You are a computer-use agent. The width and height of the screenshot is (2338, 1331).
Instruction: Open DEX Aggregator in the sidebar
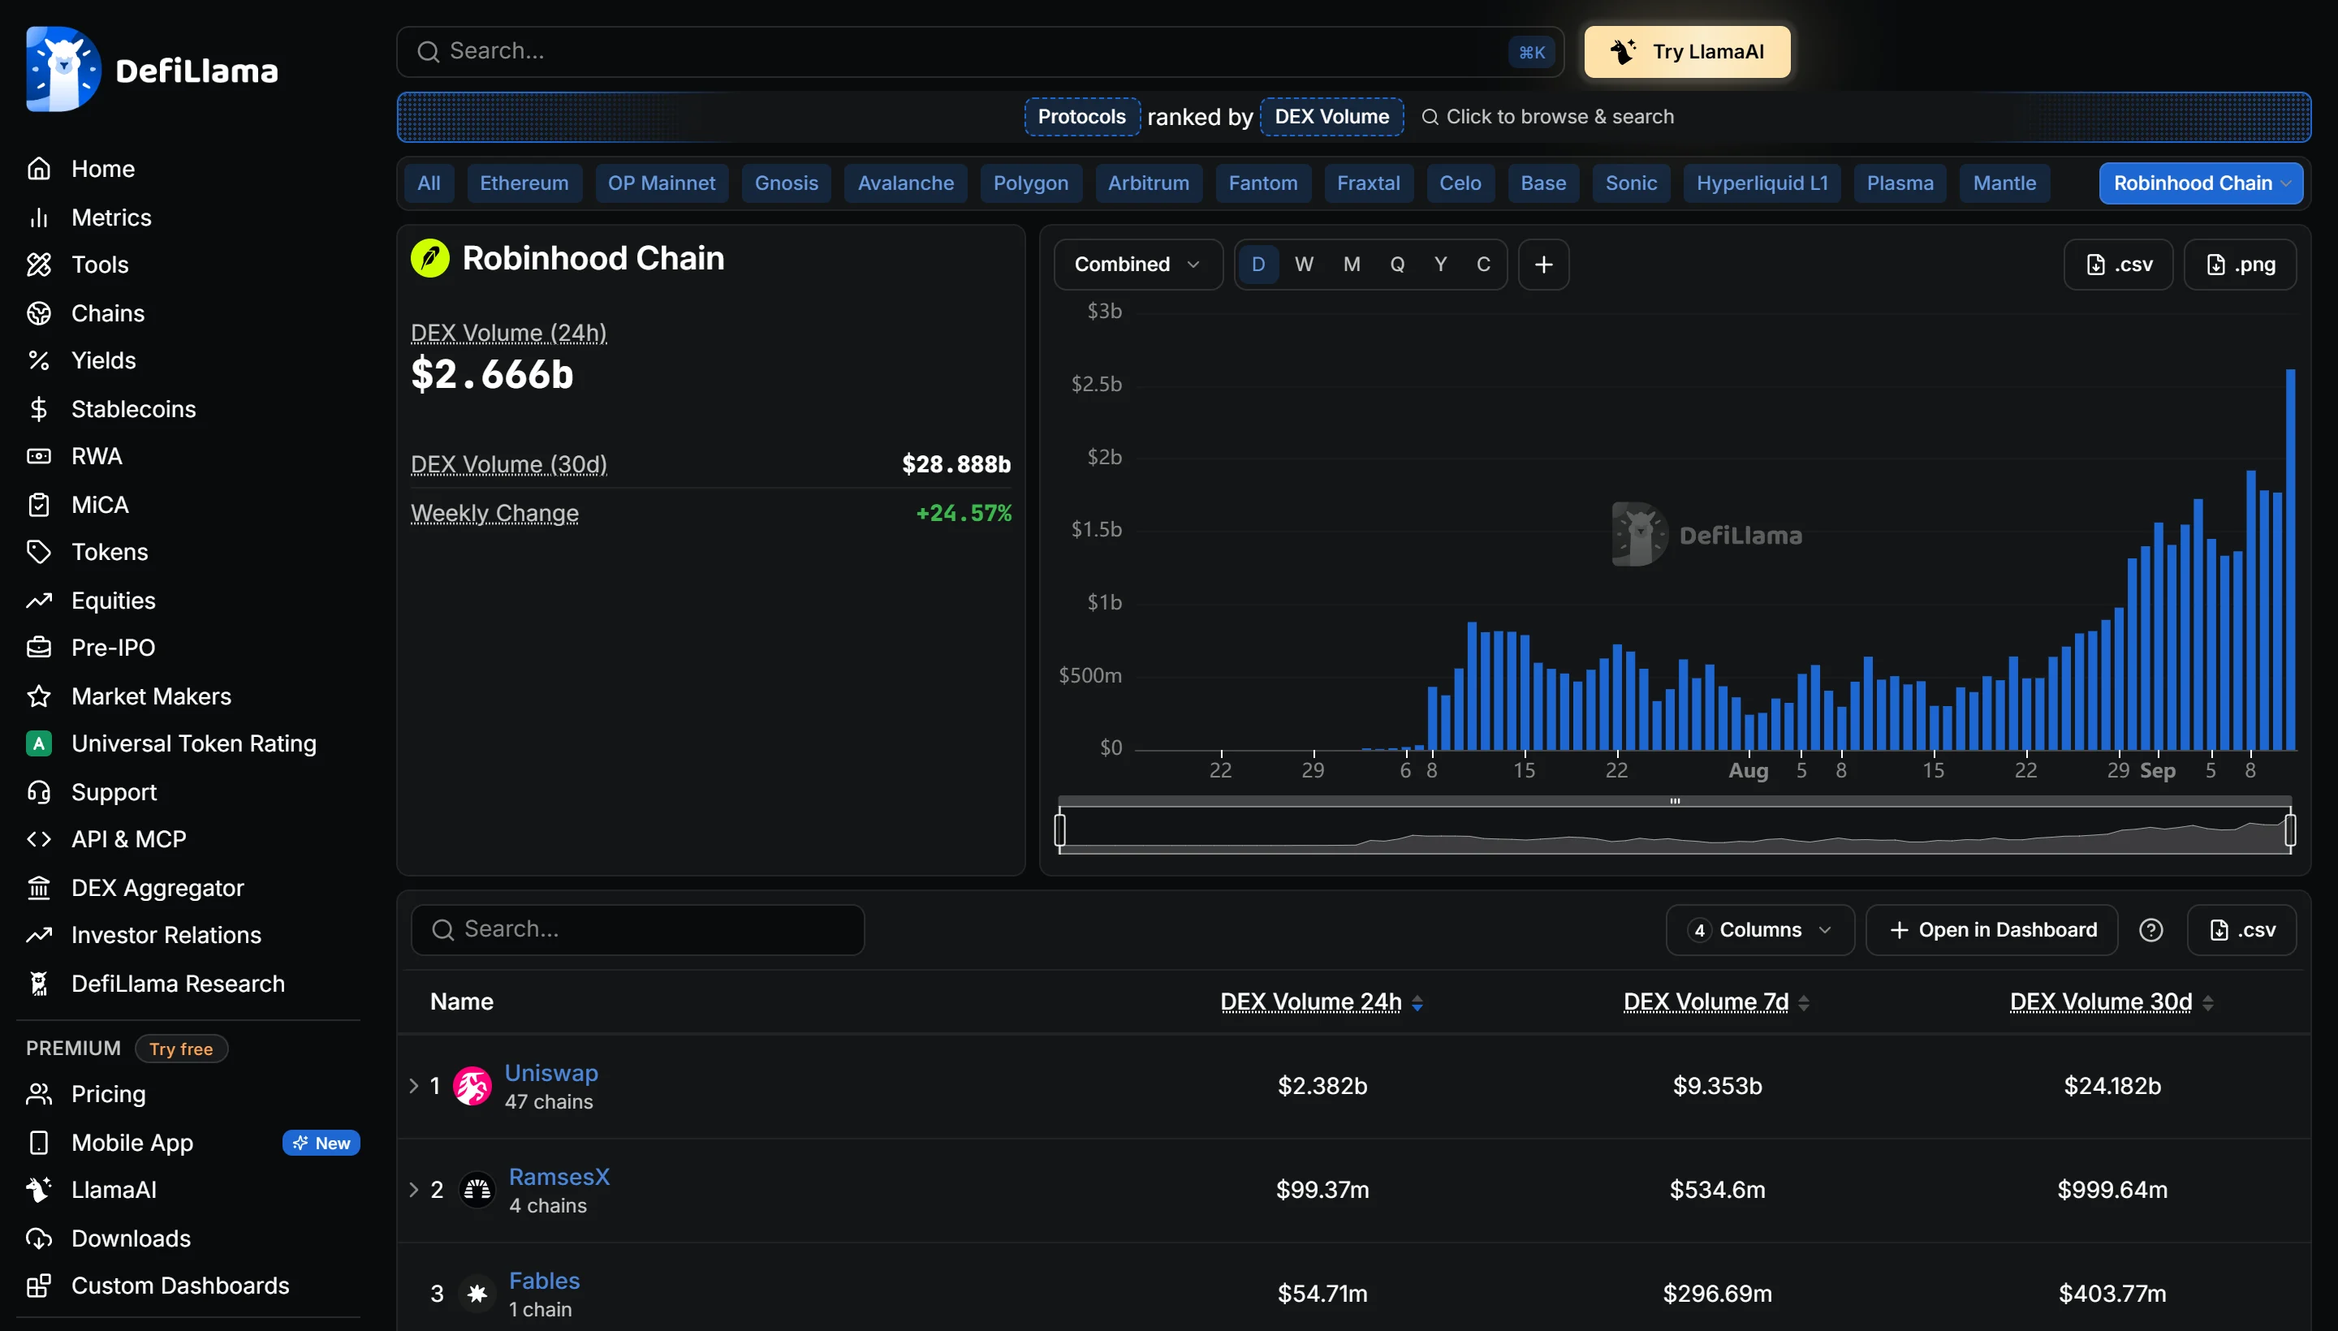pyautogui.click(x=157, y=889)
